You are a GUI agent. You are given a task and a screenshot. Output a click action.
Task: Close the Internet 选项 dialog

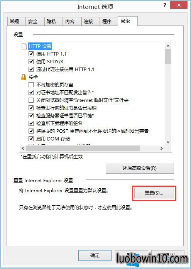pos(179,5)
